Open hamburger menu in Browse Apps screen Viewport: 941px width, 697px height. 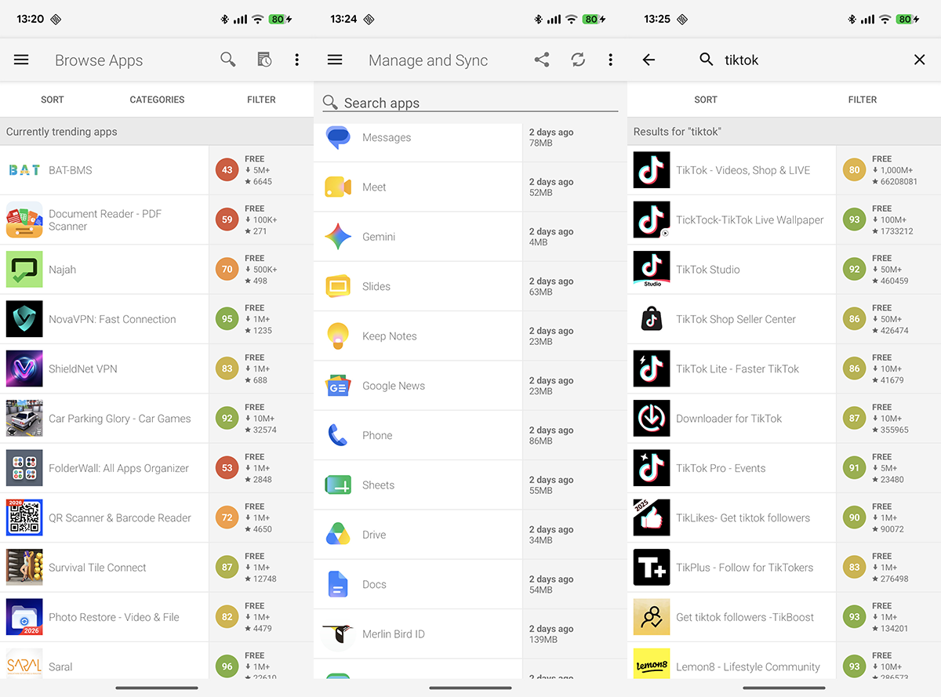[x=21, y=60]
